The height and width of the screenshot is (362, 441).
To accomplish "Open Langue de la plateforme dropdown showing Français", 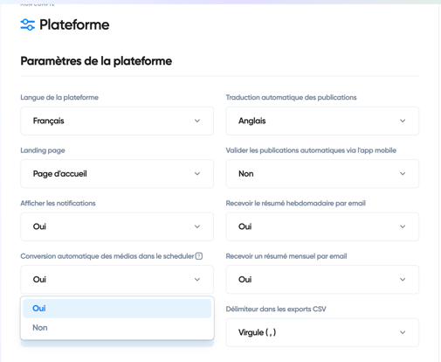I will (117, 121).
